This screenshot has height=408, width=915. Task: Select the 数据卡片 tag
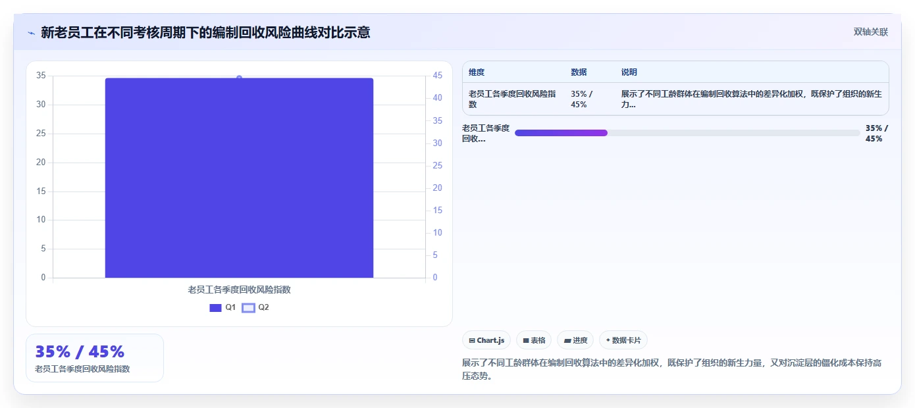click(x=623, y=340)
